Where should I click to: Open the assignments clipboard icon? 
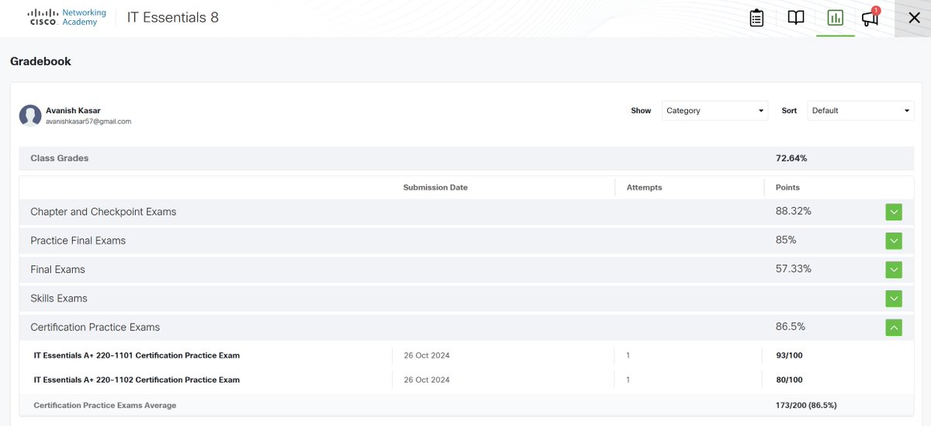pos(757,18)
